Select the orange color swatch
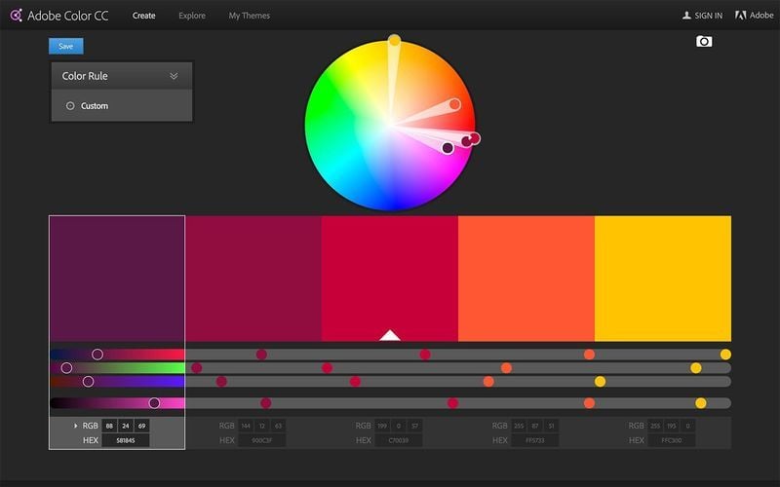The height and width of the screenshot is (487, 780). coord(526,278)
